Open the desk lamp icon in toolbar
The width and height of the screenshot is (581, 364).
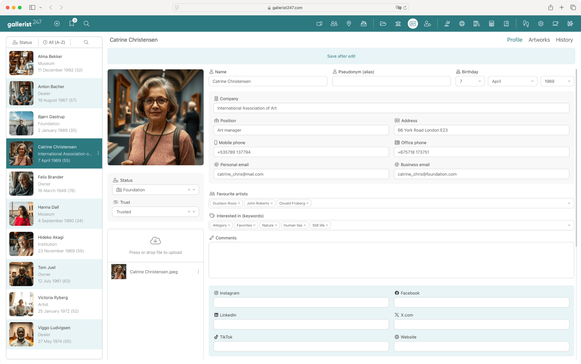click(x=447, y=24)
